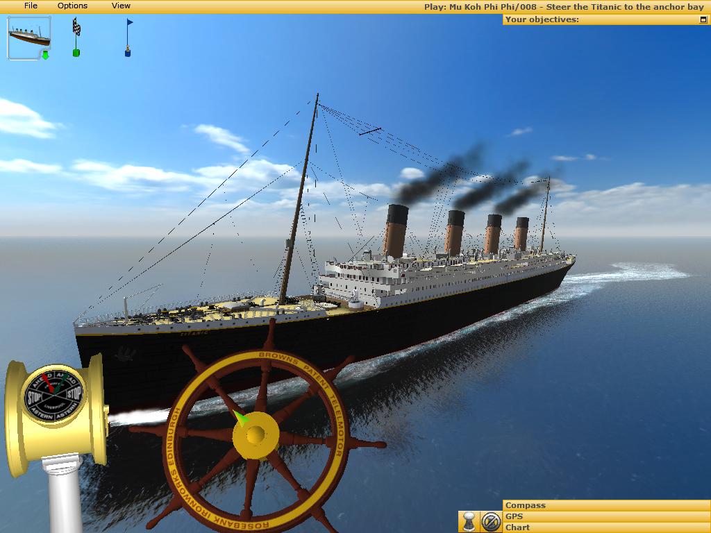Expand the Your objectives panel toggle
The height and width of the screenshot is (533, 711).
pyautogui.click(x=703, y=19)
